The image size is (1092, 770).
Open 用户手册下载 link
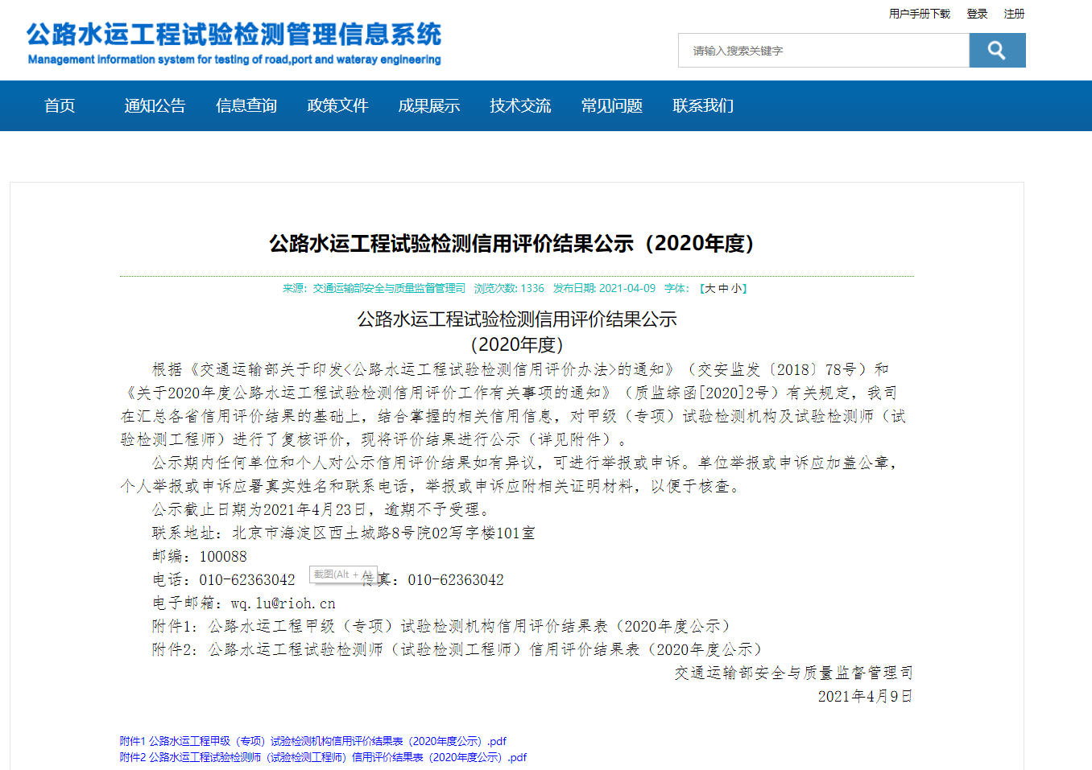pyautogui.click(x=919, y=14)
